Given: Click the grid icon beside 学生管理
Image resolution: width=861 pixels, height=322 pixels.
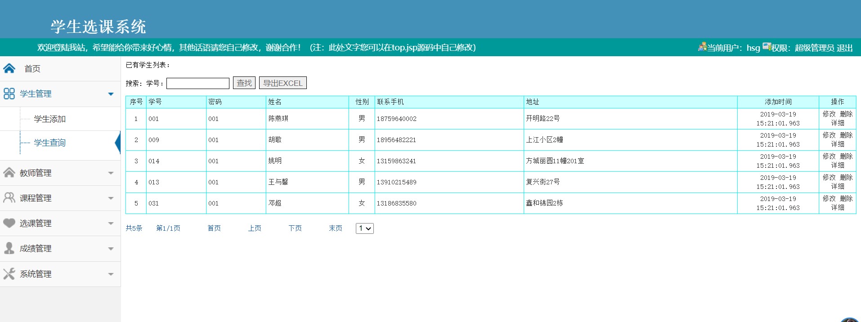Looking at the screenshot, I should point(9,94).
